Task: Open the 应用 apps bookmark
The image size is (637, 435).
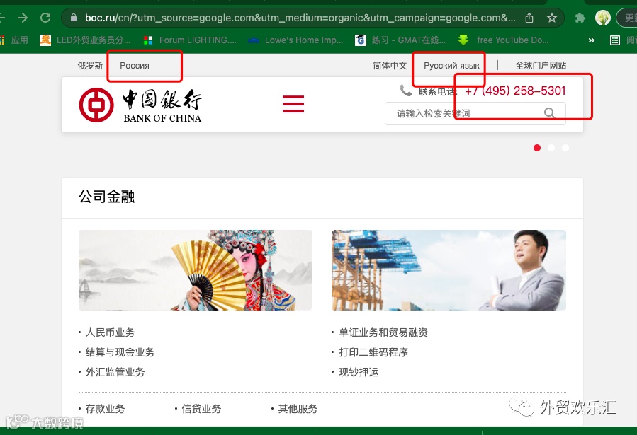Action: (15, 40)
